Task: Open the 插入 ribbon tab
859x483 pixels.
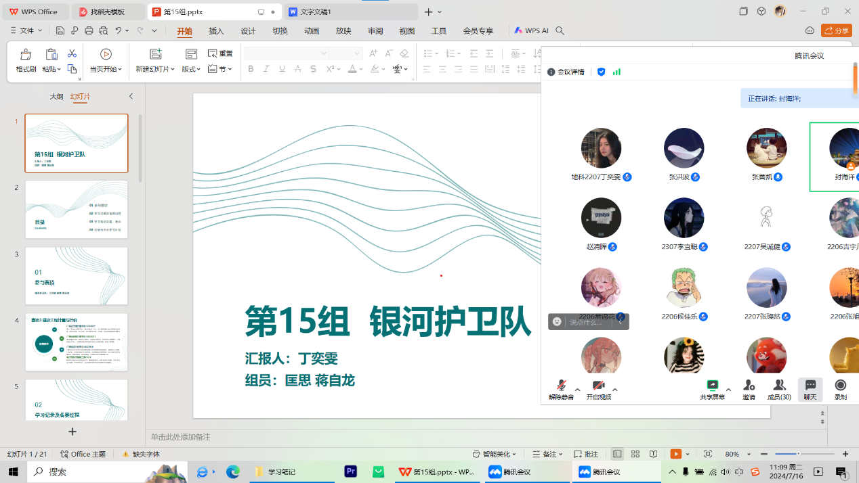Action: 216,30
